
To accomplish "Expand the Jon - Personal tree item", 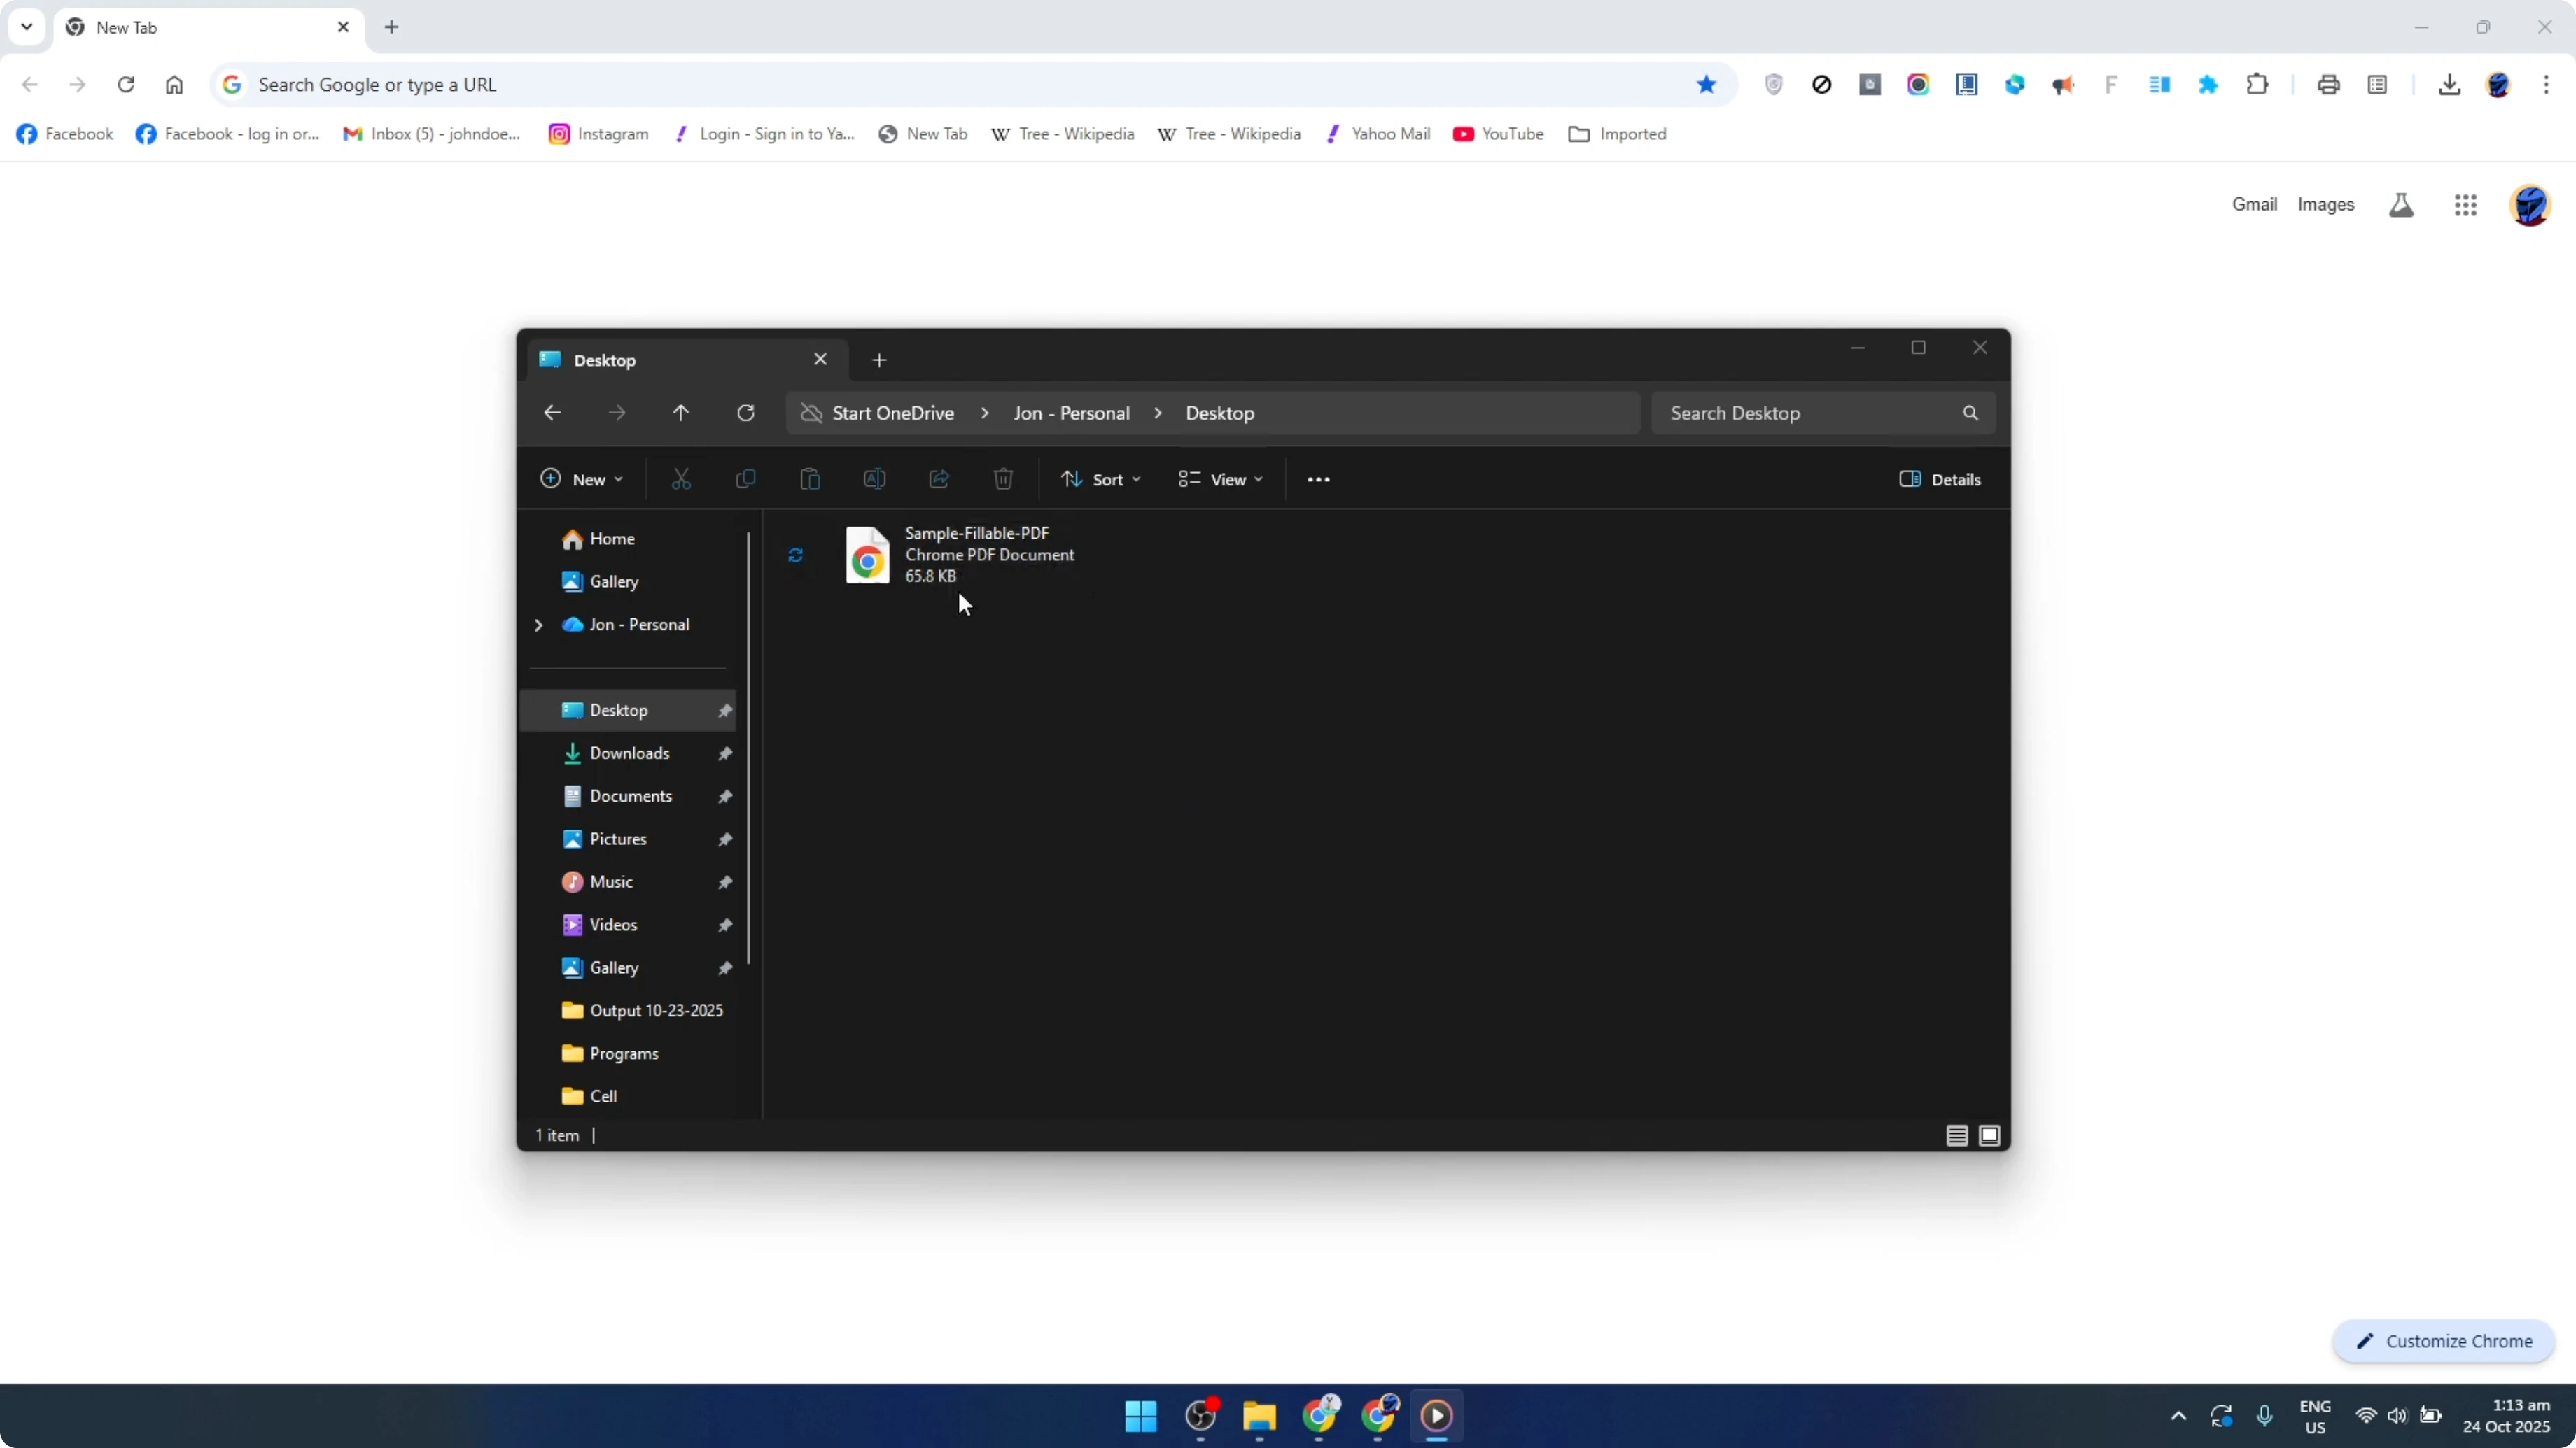I will (538, 625).
